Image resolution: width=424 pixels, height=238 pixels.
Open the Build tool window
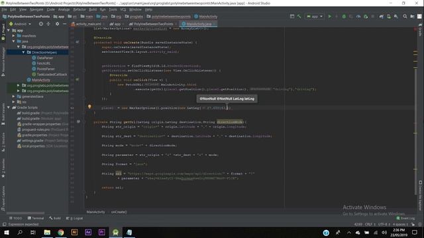pyautogui.click(x=55, y=218)
